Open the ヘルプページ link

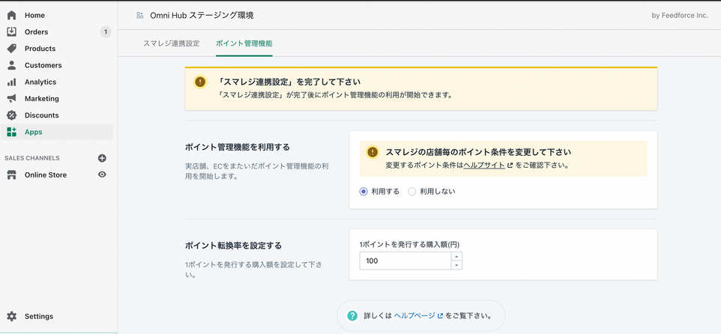point(414,316)
